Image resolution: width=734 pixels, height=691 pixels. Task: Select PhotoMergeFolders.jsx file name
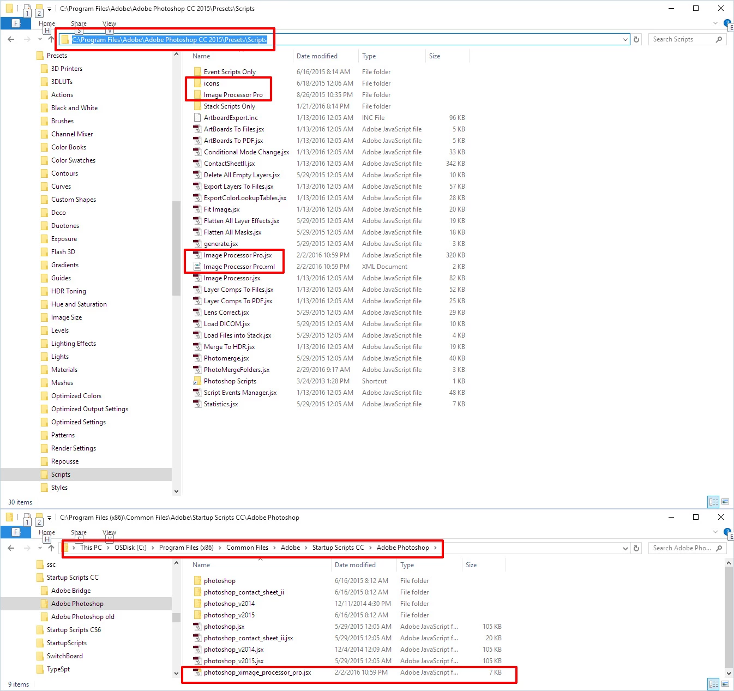(237, 370)
